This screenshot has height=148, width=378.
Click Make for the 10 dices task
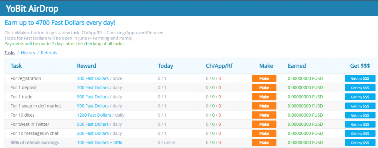(264, 115)
